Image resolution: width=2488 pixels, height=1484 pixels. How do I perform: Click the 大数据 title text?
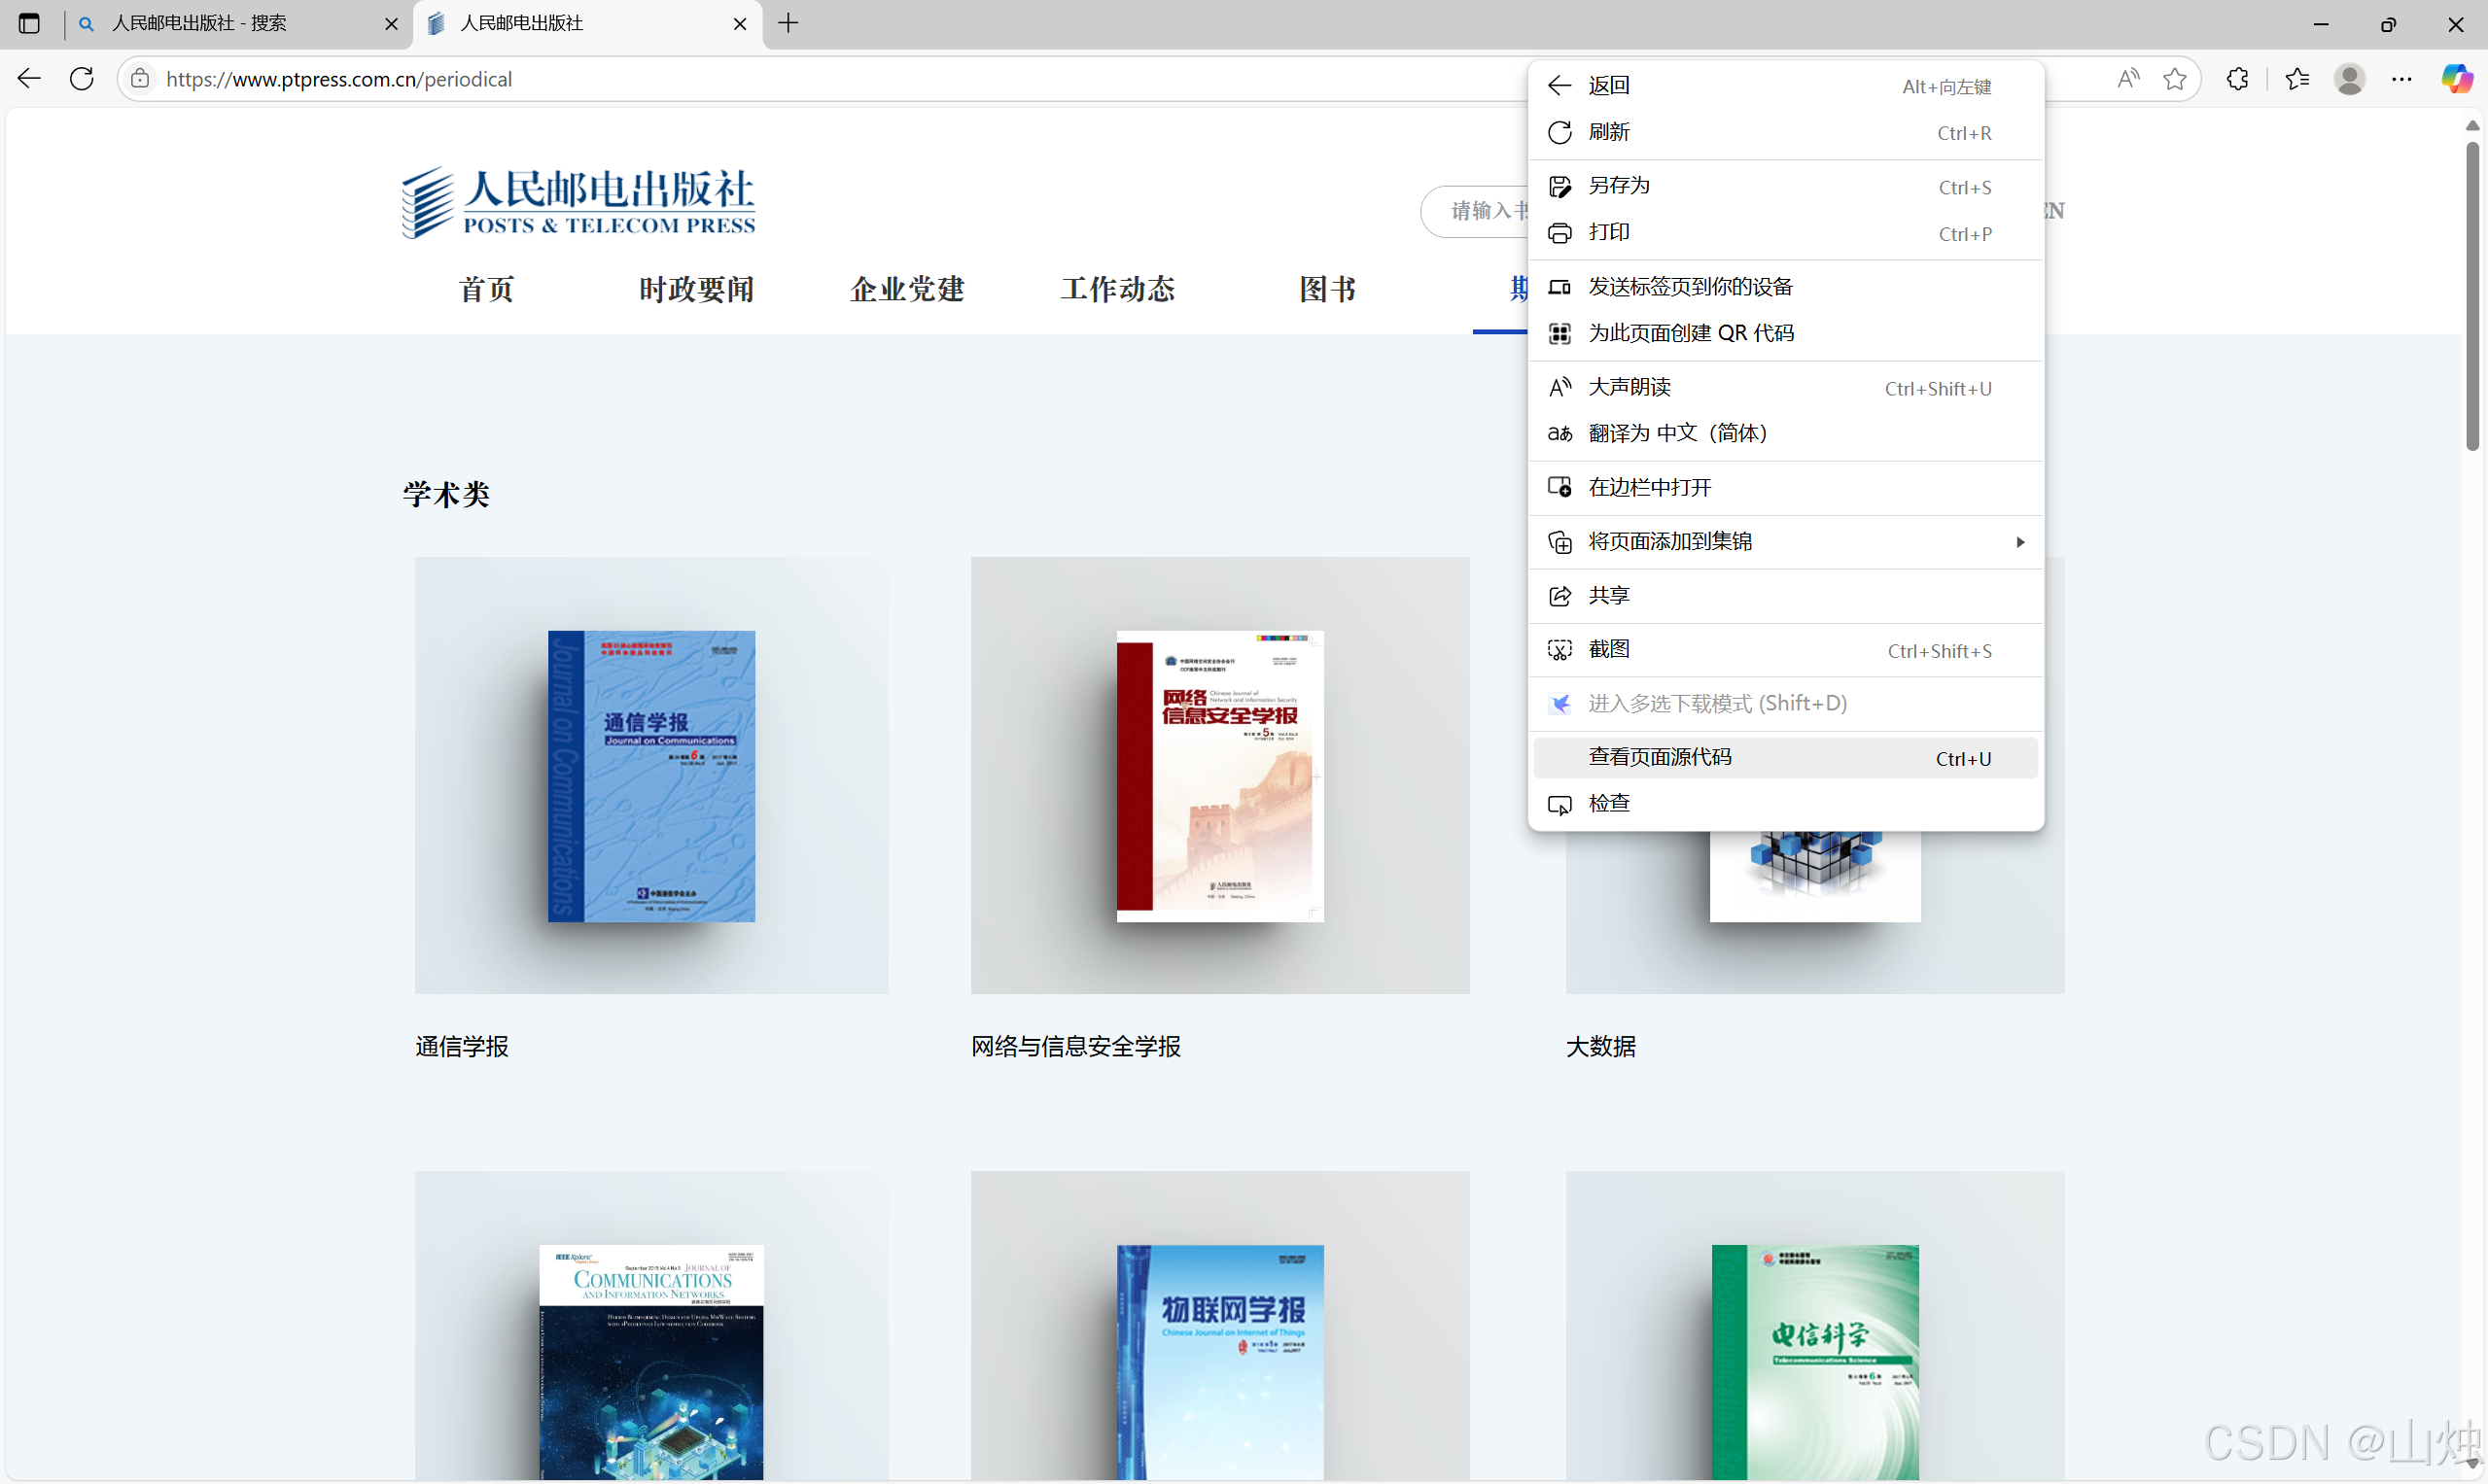(1600, 1047)
